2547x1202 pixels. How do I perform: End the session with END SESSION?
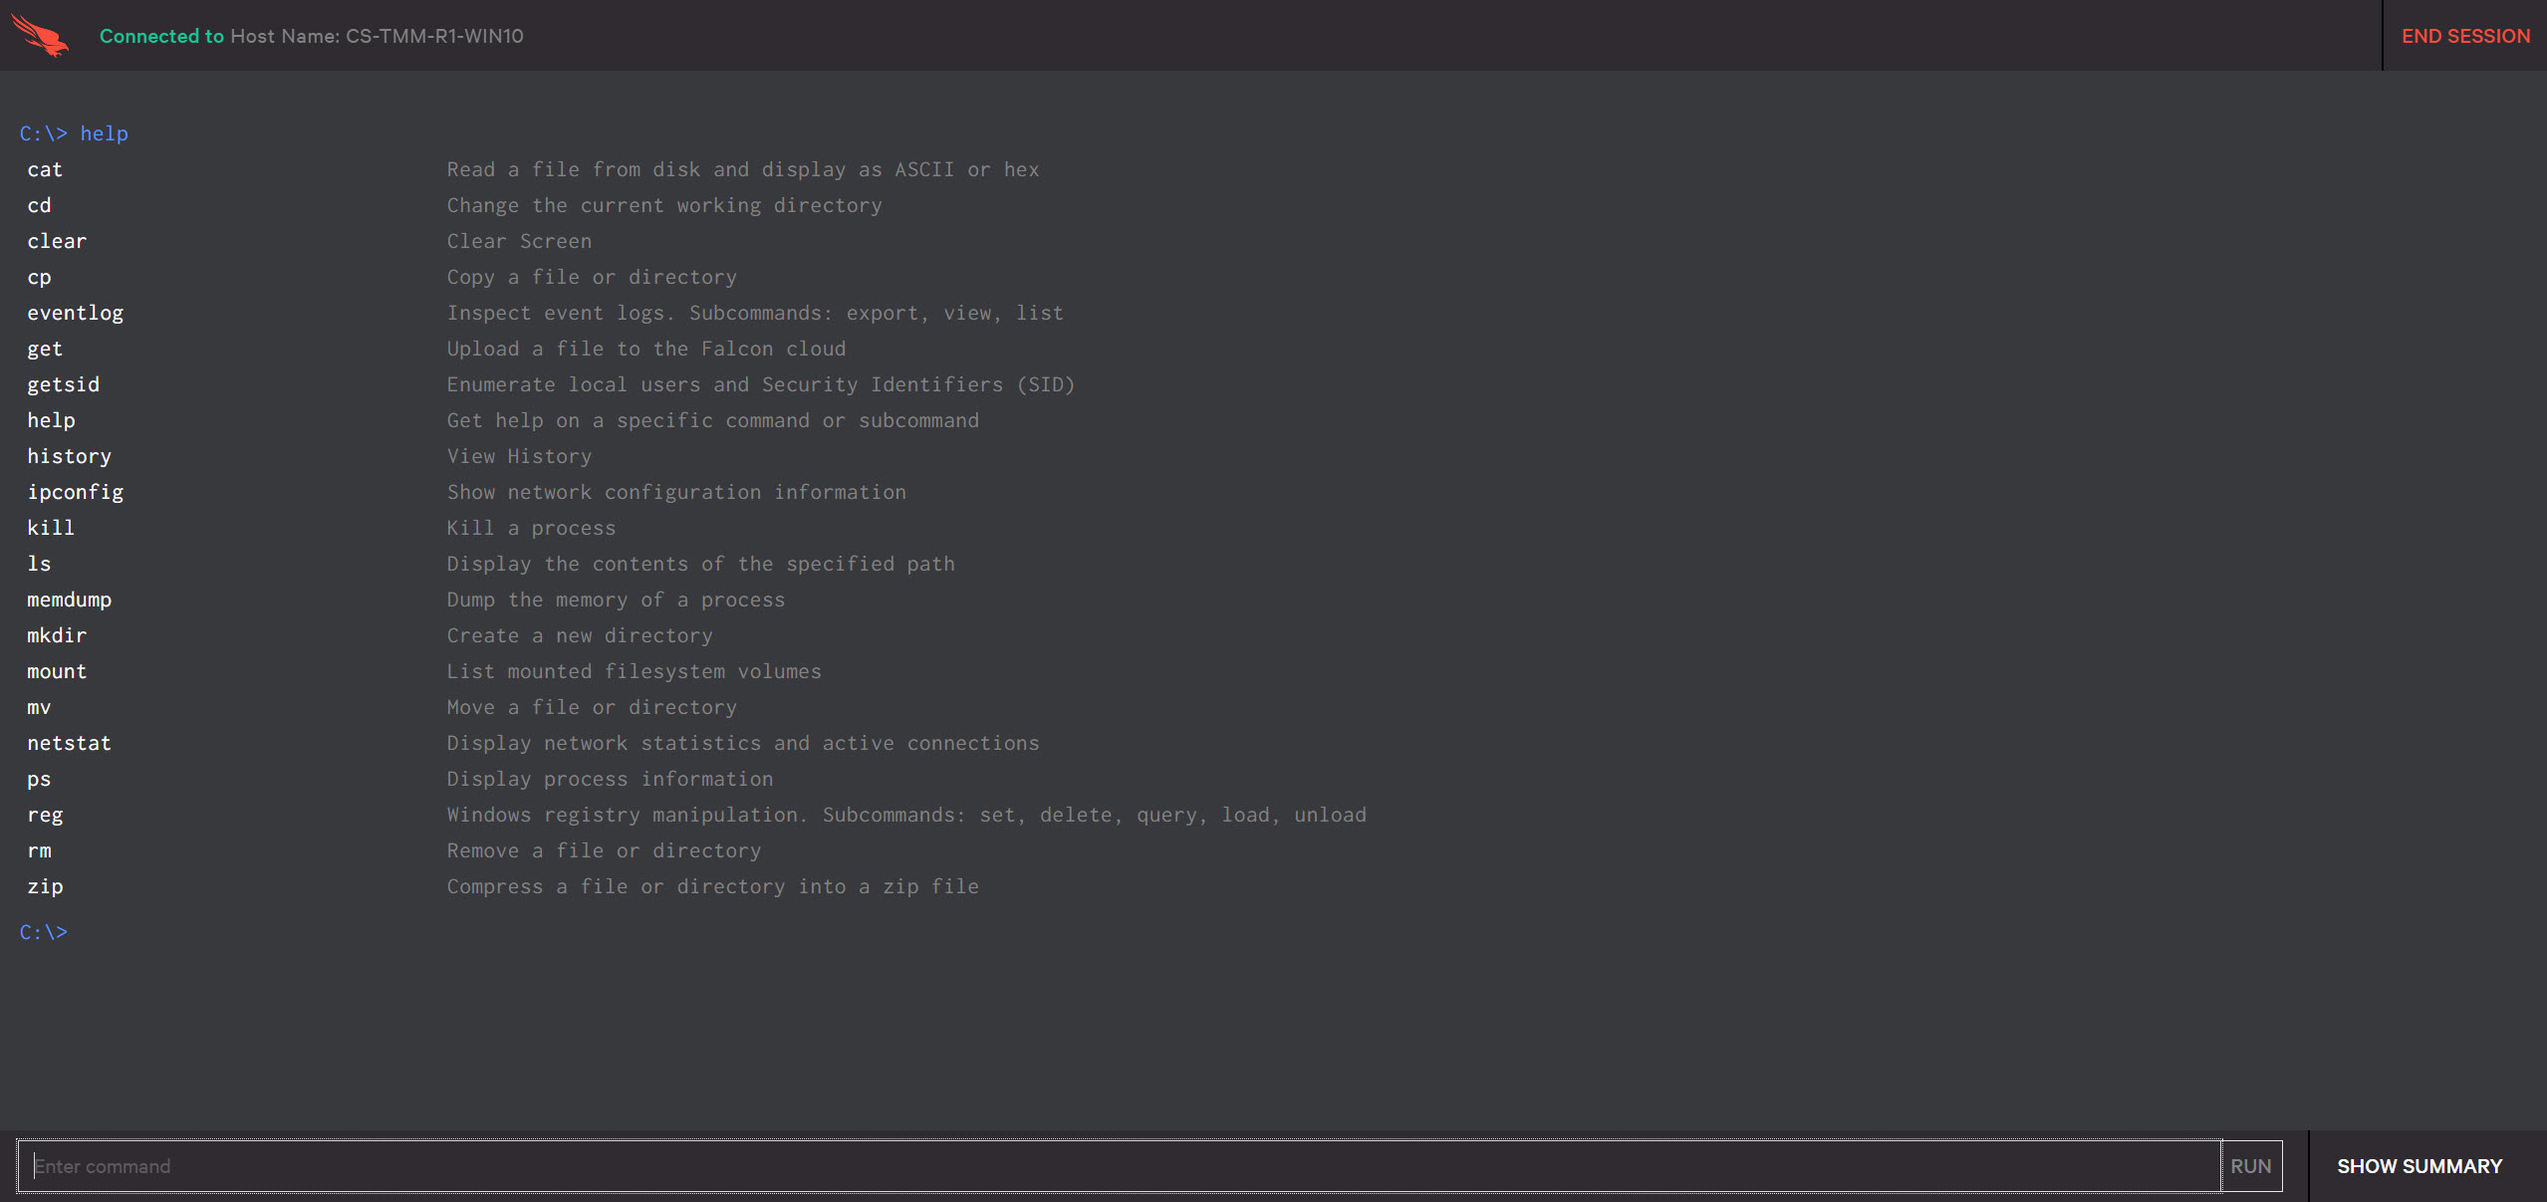tap(2465, 36)
